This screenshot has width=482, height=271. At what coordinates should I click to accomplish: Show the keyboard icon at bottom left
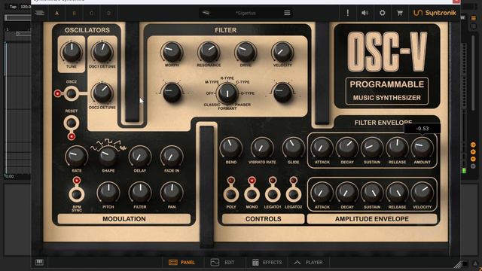tap(39, 262)
